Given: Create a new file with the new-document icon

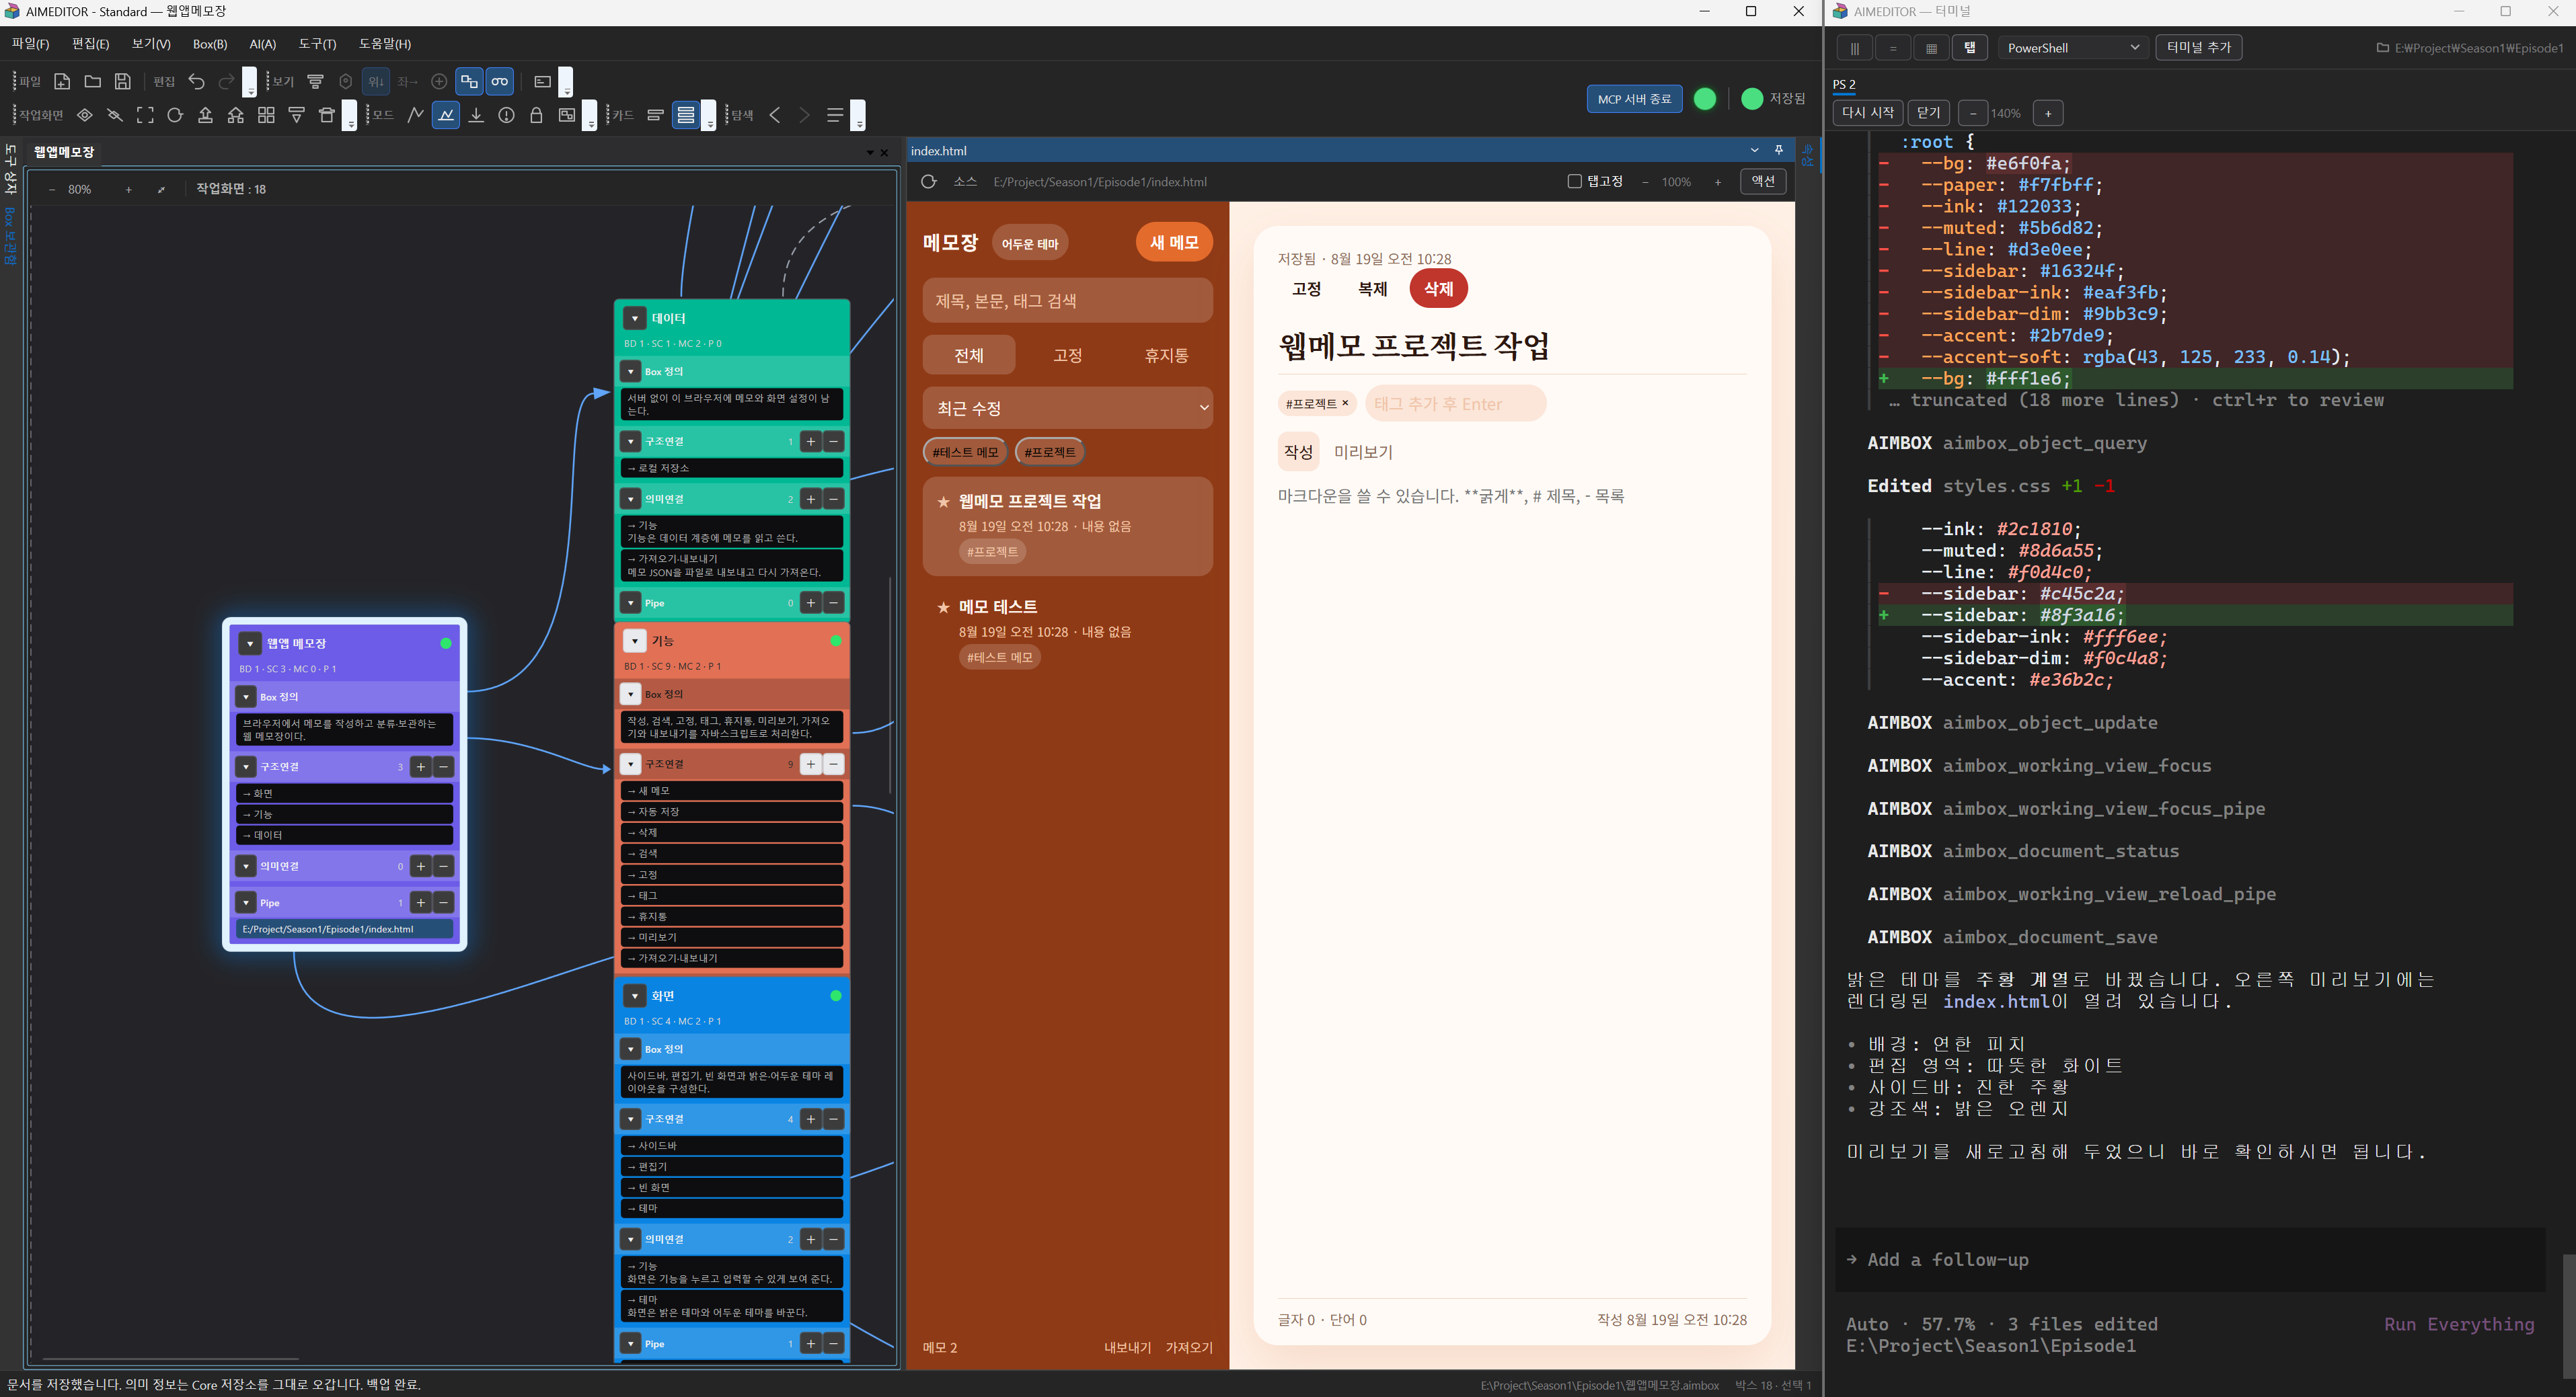Looking at the screenshot, I should 62,81.
